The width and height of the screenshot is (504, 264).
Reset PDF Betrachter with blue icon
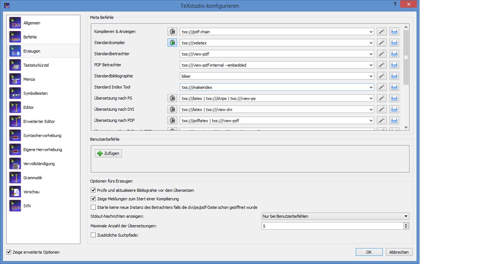point(394,65)
